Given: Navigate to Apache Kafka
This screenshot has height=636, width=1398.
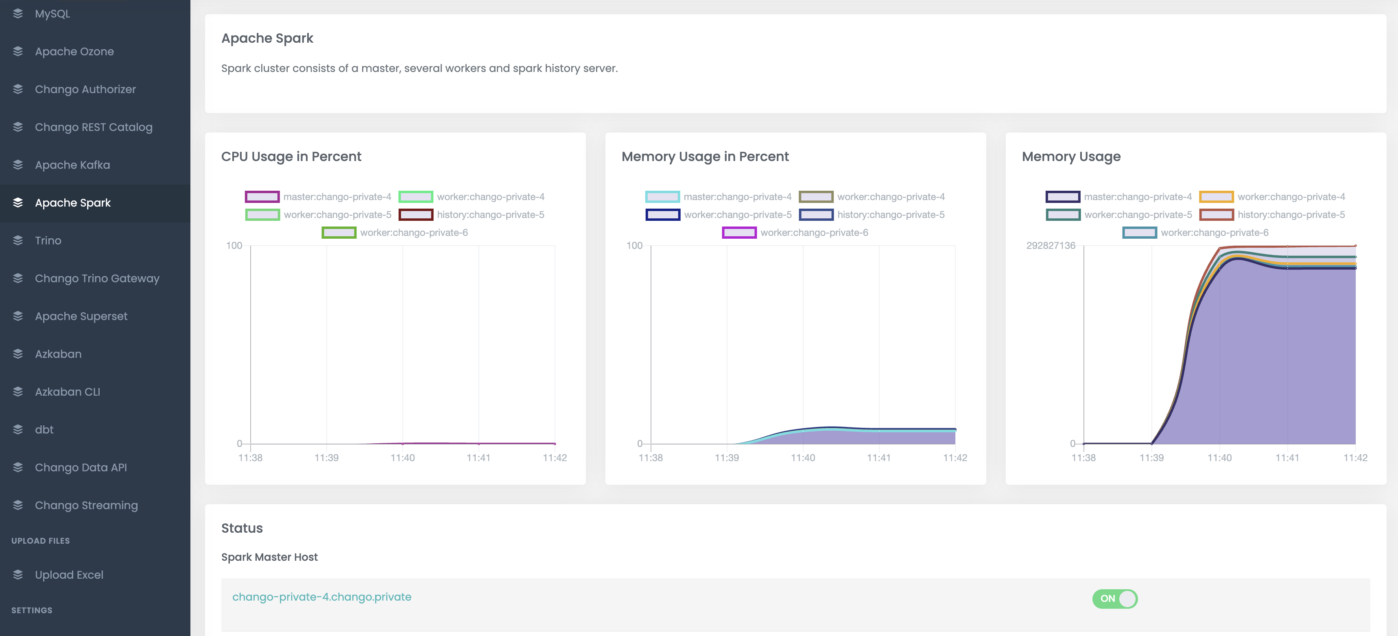Looking at the screenshot, I should tap(95, 165).
